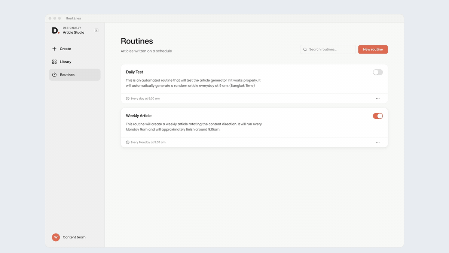Click the Designally D logo
The height and width of the screenshot is (253, 449).
pyautogui.click(x=56, y=30)
